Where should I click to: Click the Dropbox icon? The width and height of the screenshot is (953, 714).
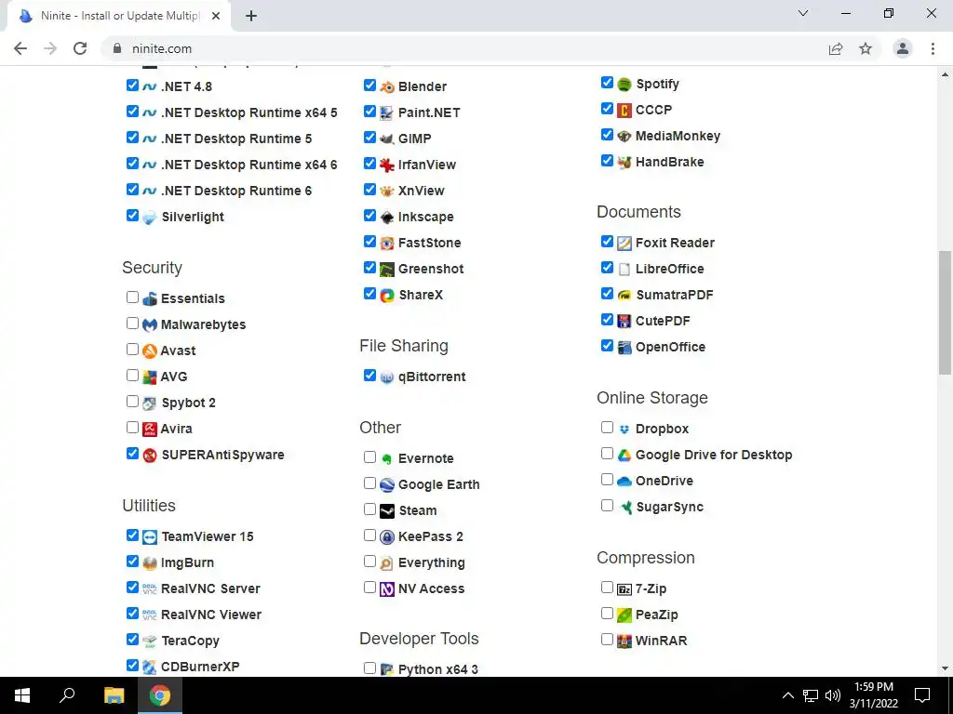624,430
